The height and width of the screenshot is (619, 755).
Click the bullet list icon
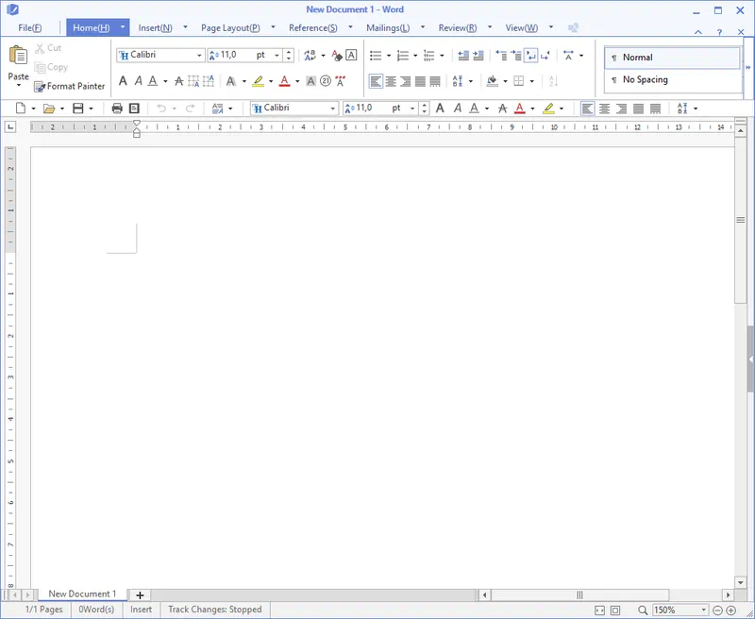pos(376,56)
